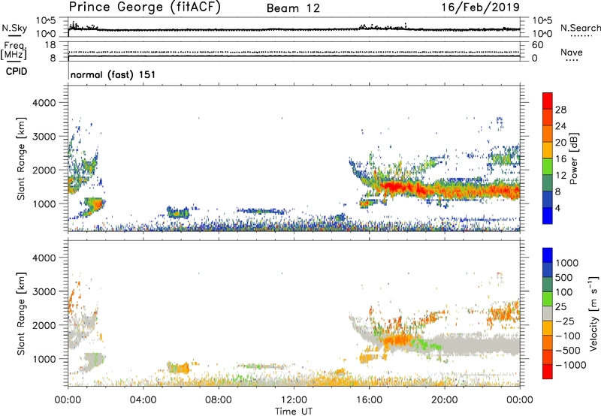Click the "Power [dB]" colorbar title
The height and width of the screenshot is (416, 601).
(573, 158)
